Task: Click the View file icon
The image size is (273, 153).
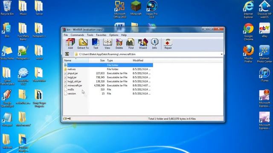Action: [107, 44]
